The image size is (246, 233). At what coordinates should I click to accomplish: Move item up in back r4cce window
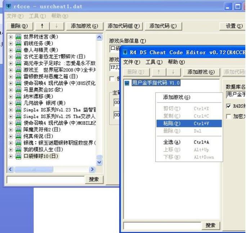coord(42,26)
